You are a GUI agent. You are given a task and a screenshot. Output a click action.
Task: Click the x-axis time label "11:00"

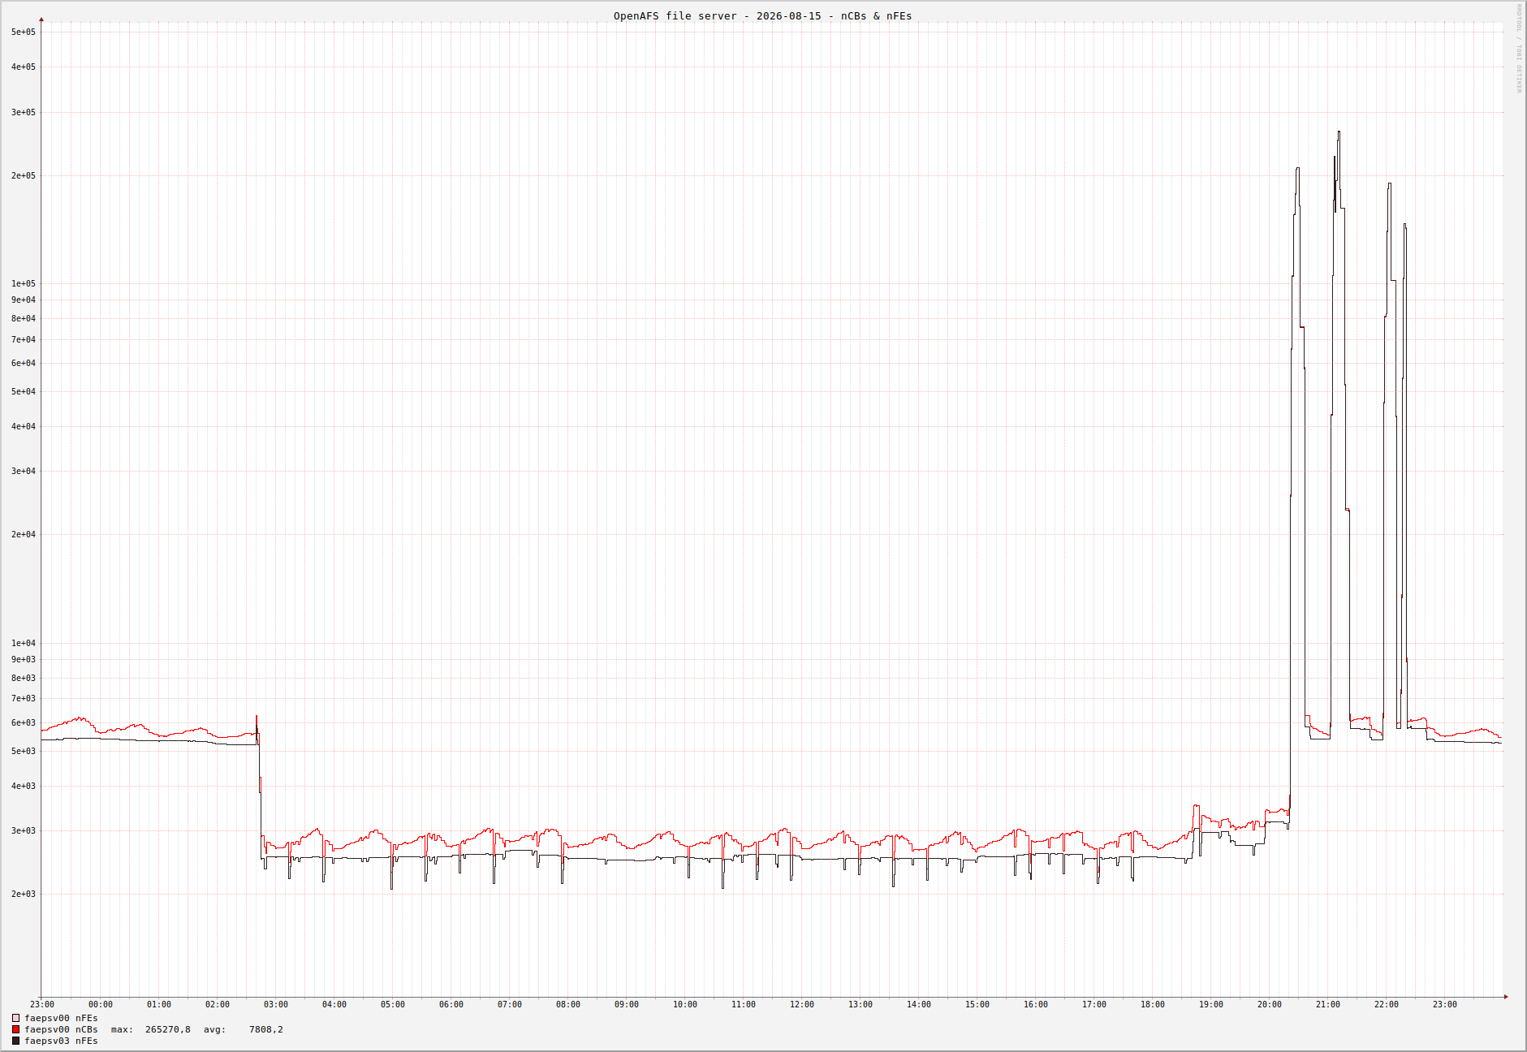coord(744,1004)
